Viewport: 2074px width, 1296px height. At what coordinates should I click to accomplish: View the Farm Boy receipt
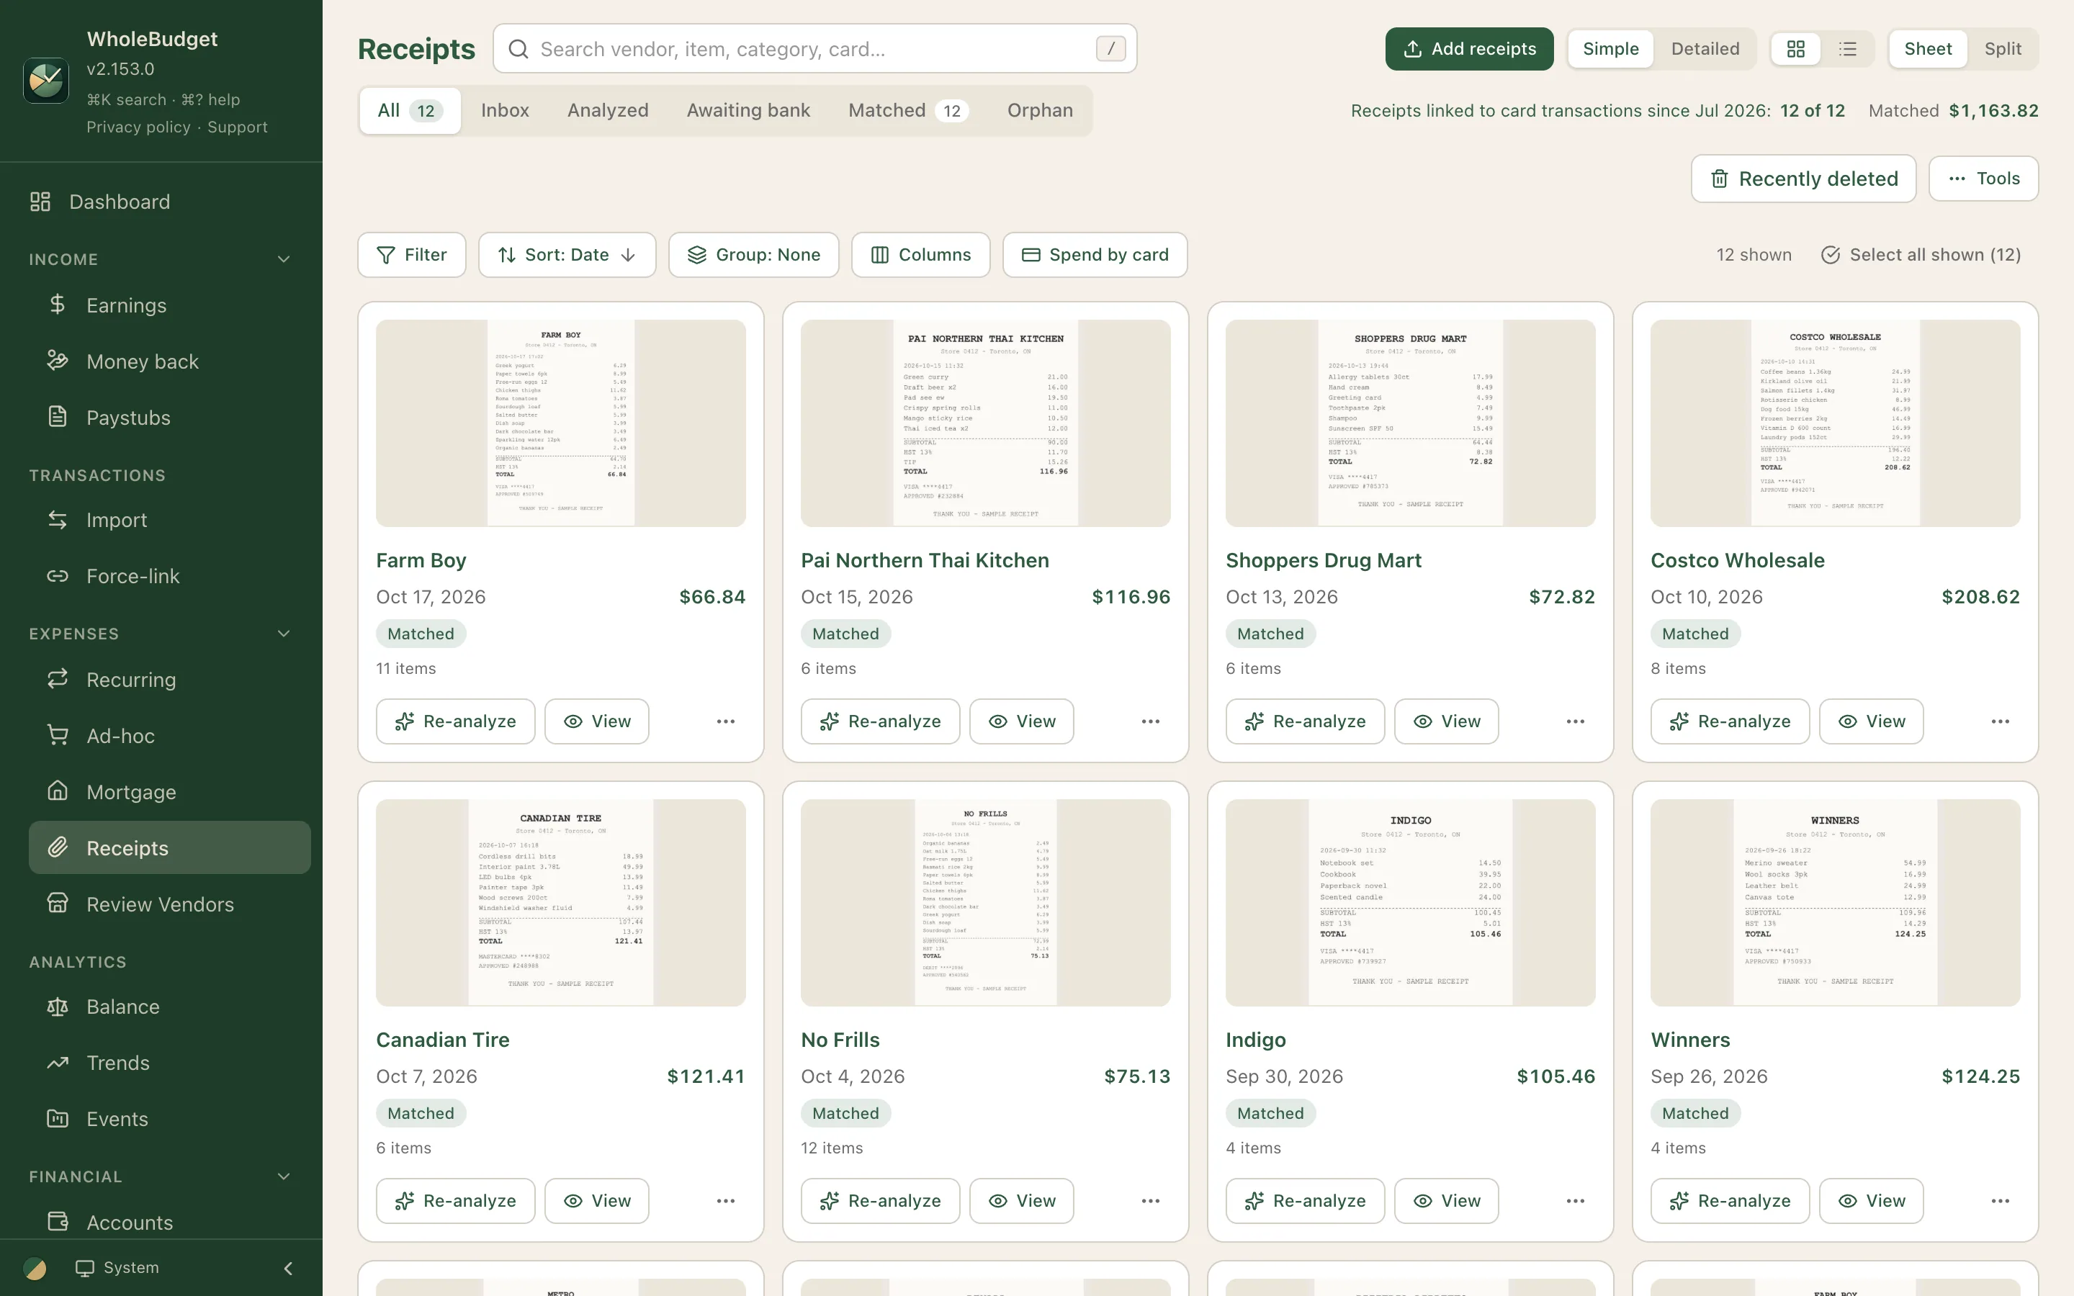point(597,721)
